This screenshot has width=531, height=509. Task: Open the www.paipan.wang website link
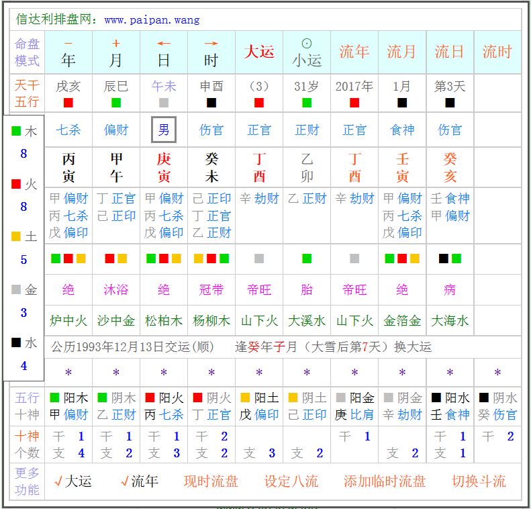(152, 19)
